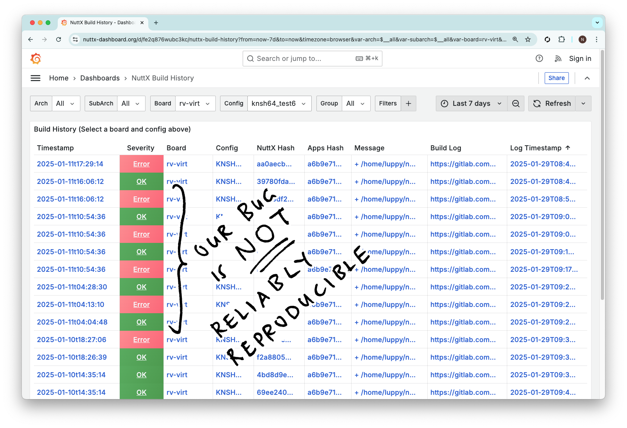Open the tab search dropdown arrow
Image resolution: width=627 pixels, height=428 pixels.
(x=597, y=23)
